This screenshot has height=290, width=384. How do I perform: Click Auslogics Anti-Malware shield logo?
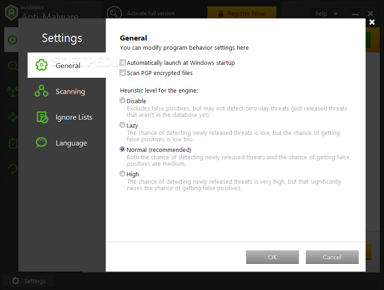[x=11, y=12]
